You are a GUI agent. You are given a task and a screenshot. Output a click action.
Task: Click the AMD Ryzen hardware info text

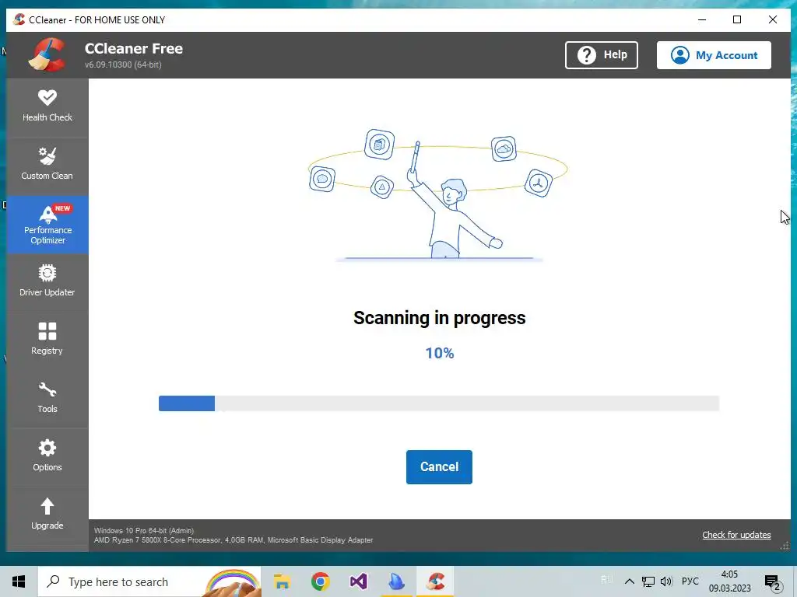click(233, 540)
